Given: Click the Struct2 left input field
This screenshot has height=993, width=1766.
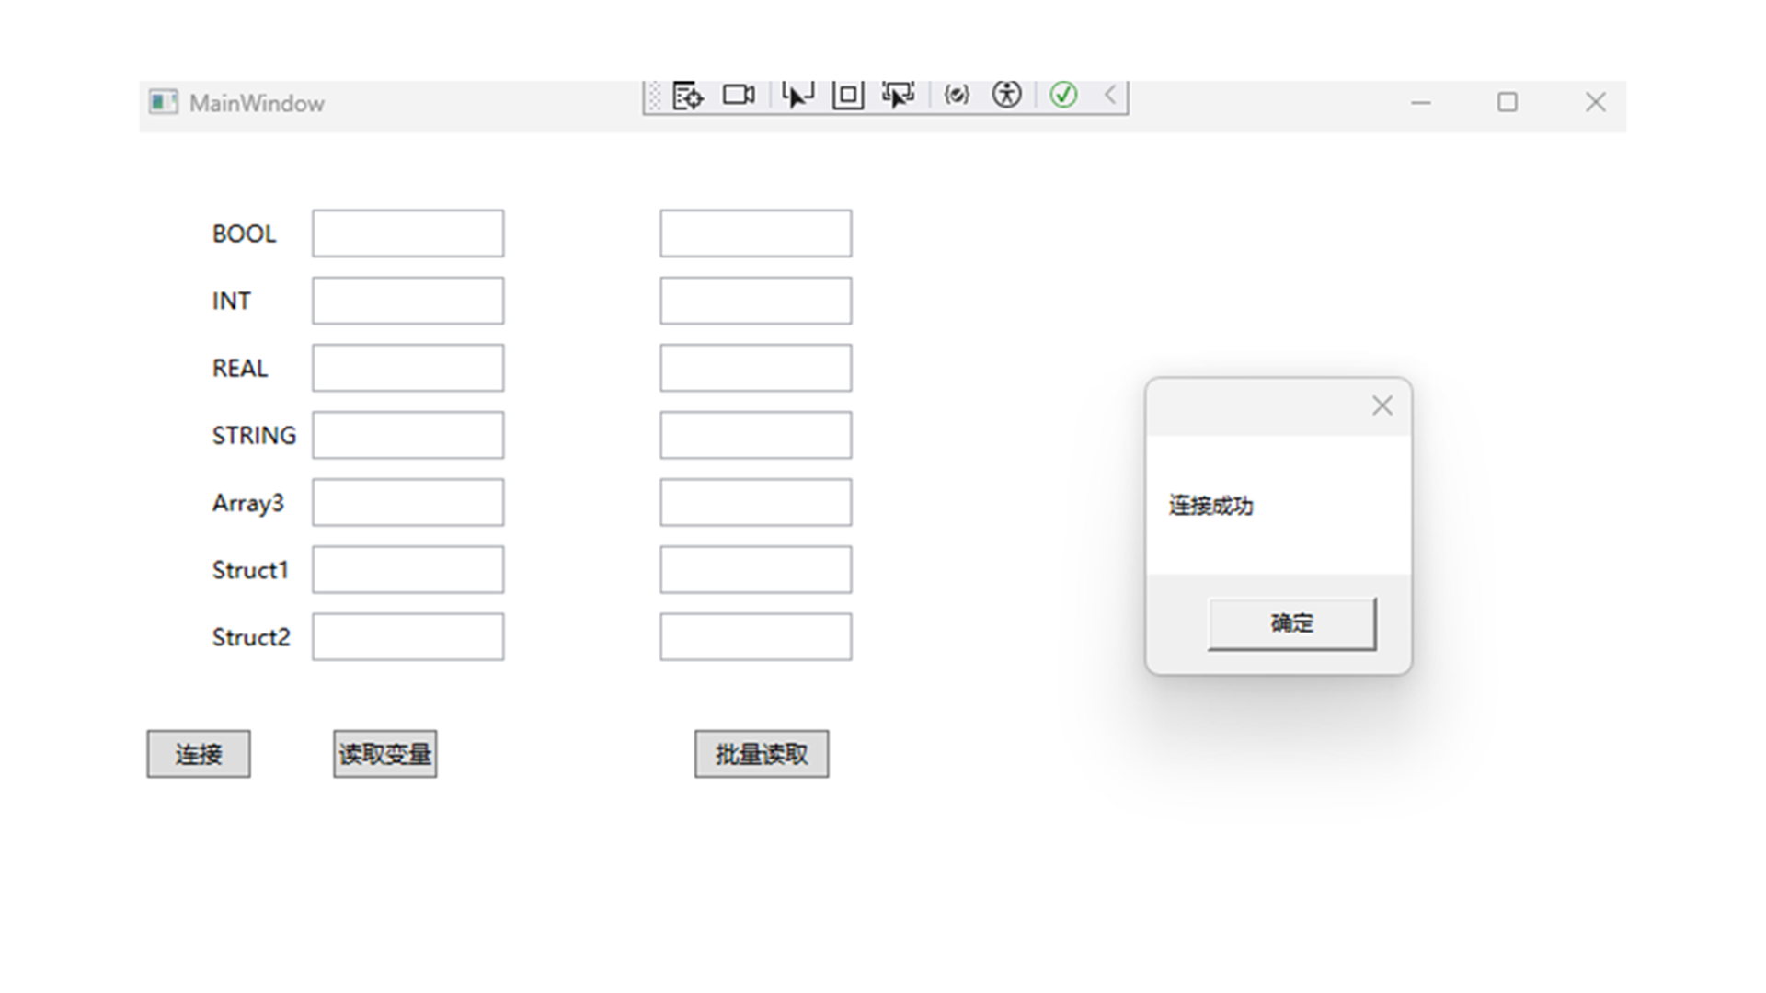Looking at the screenshot, I should 407,637.
